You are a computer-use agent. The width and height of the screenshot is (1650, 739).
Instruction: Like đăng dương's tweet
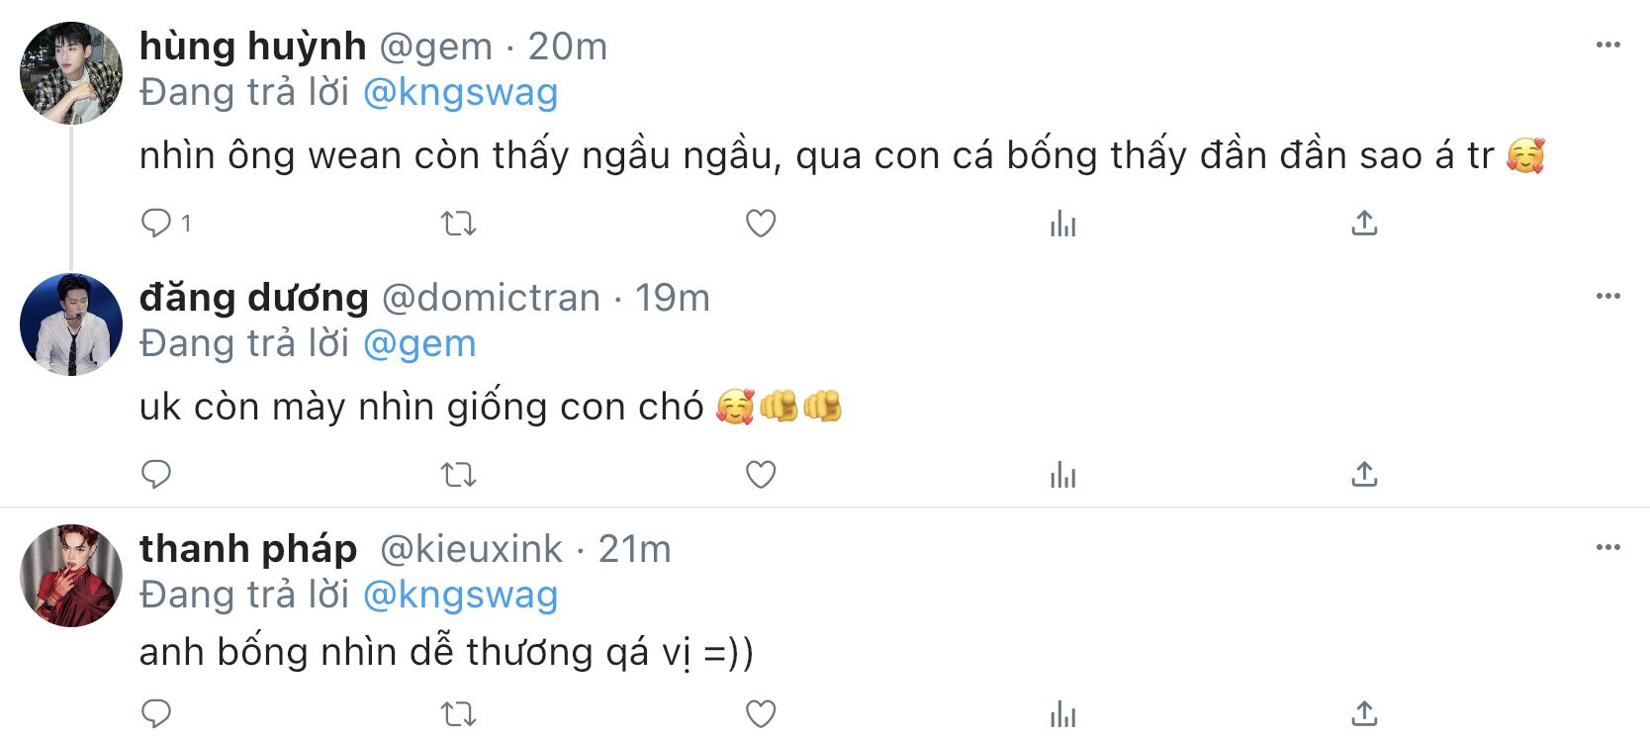(760, 475)
